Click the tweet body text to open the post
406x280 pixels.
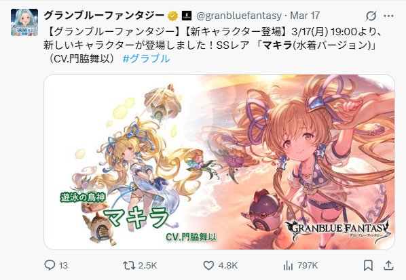click(x=210, y=45)
